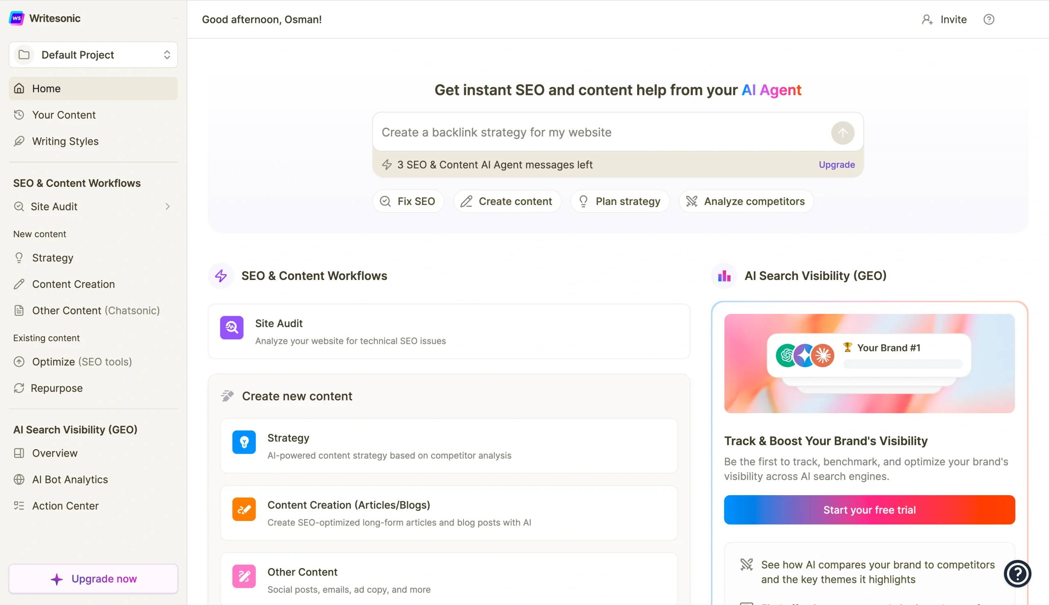Click the layout icon beside Overview

pyautogui.click(x=19, y=453)
